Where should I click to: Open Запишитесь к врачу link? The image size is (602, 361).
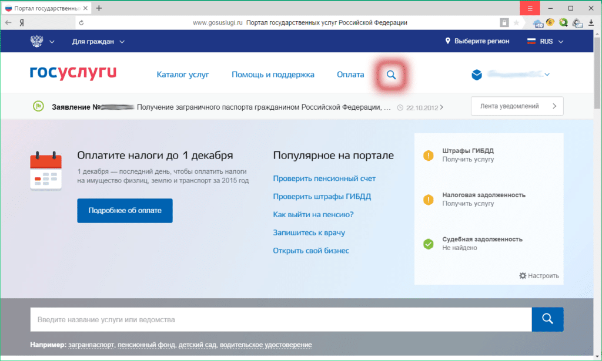click(x=309, y=232)
